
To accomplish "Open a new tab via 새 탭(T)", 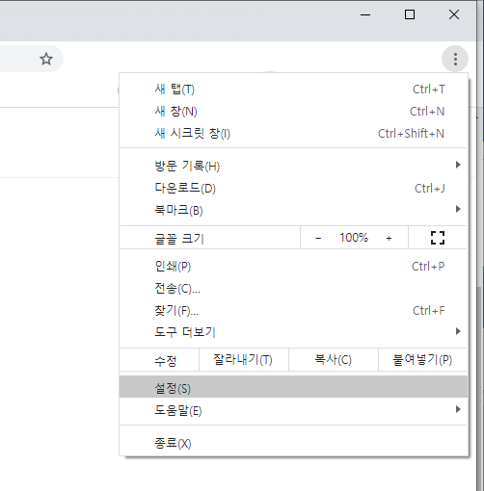I will 293,90.
